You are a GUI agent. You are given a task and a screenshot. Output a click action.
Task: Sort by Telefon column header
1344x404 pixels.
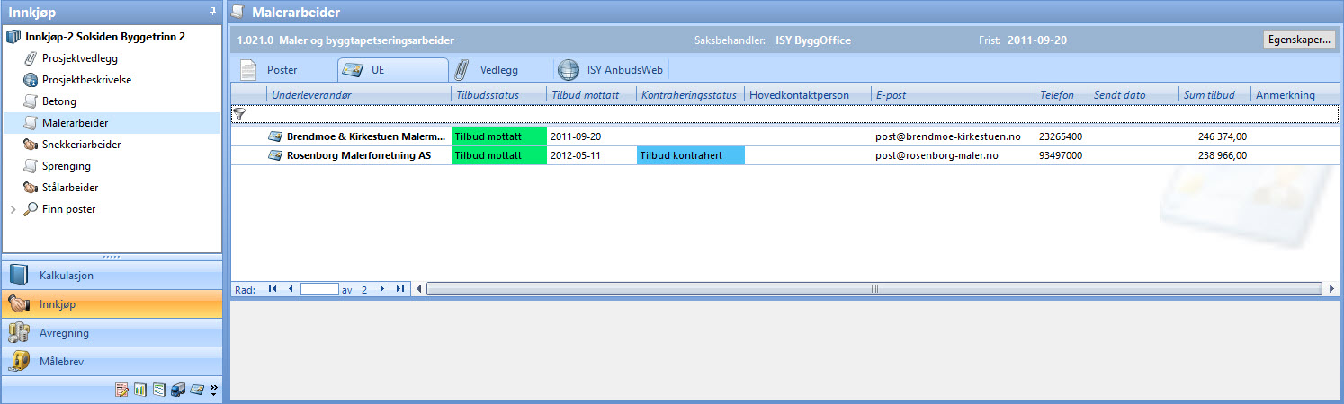point(1062,95)
